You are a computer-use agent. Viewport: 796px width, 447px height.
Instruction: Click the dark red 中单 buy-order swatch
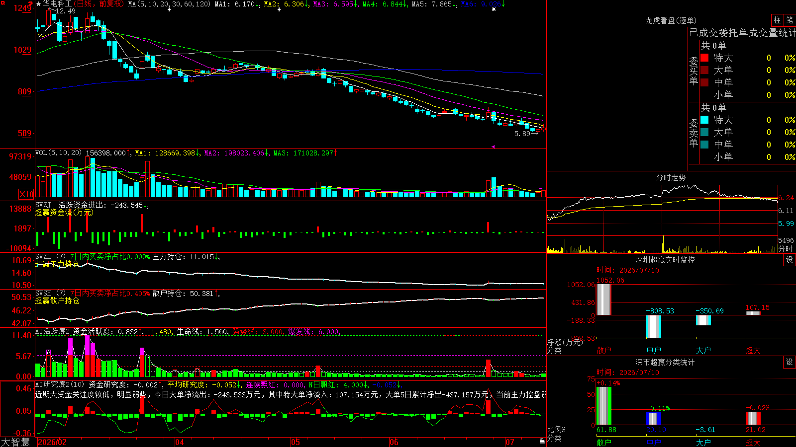(x=704, y=82)
